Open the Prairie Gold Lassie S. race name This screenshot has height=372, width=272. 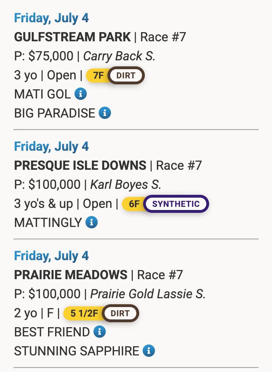click(148, 294)
